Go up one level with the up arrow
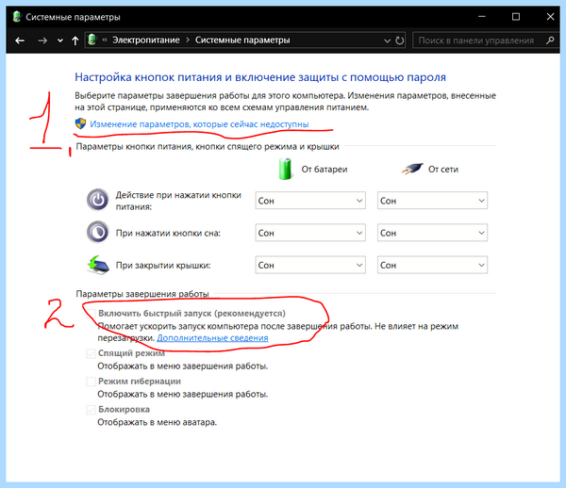Image resolution: width=566 pixels, height=488 pixels. pos(75,41)
